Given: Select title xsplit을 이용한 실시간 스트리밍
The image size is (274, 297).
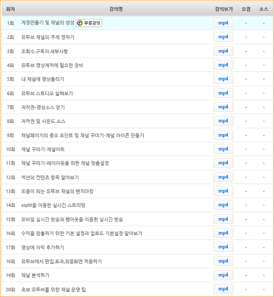Looking at the screenshot, I should [53, 205].
